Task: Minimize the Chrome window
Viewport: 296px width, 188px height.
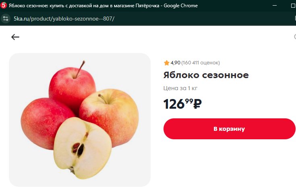Action: click(275, 6)
